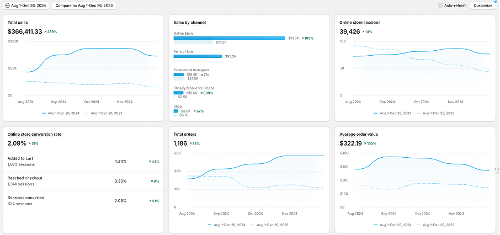Click the calendar icon in the date picker
The width and height of the screenshot is (500, 235).
pos(8,6)
